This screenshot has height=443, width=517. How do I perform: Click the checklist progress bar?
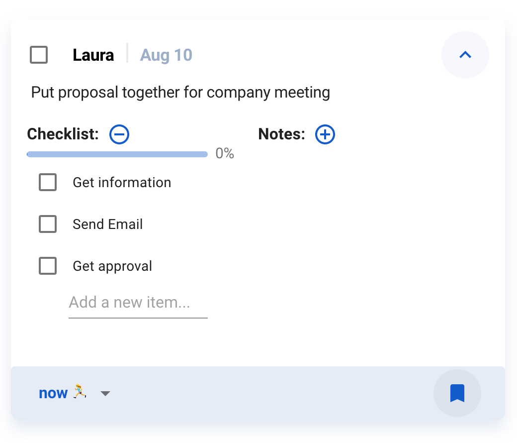(x=117, y=154)
